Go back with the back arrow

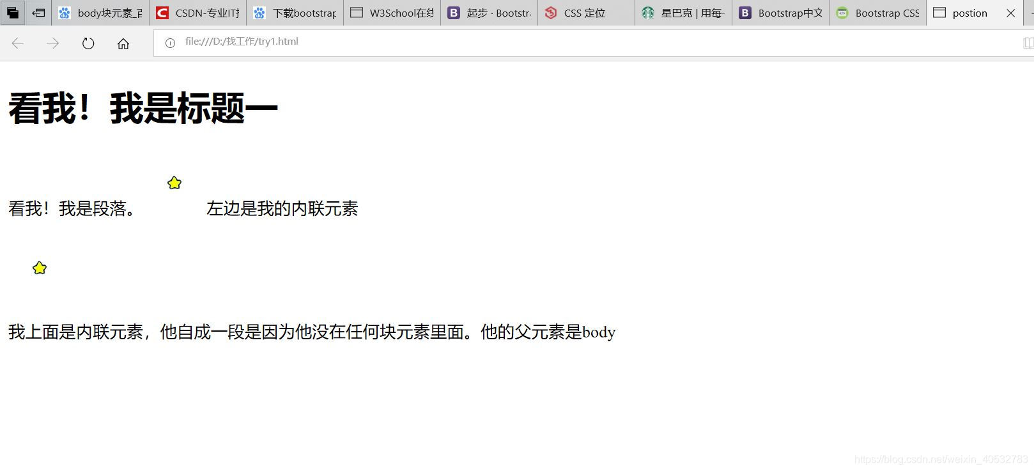(18, 43)
